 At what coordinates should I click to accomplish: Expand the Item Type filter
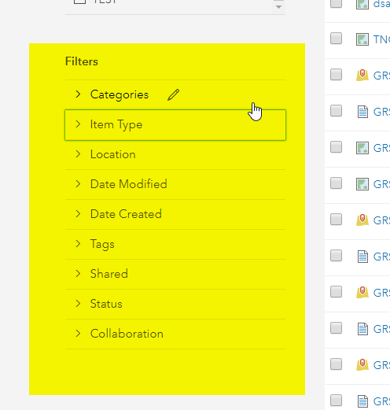click(175, 125)
